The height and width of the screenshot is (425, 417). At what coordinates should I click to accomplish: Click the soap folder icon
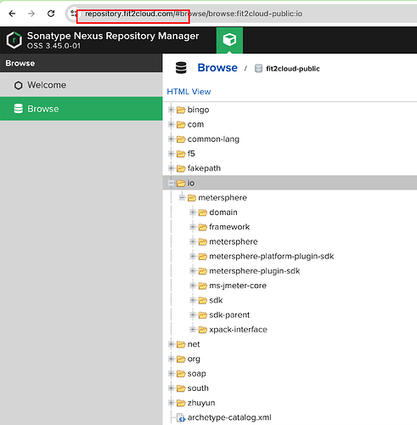181,374
